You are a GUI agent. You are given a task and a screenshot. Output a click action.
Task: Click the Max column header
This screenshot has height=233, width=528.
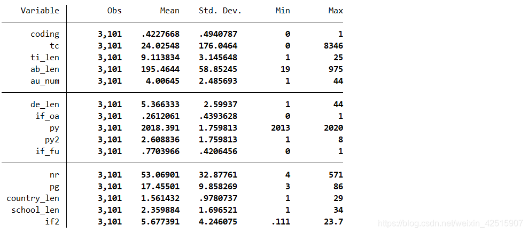(x=336, y=11)
